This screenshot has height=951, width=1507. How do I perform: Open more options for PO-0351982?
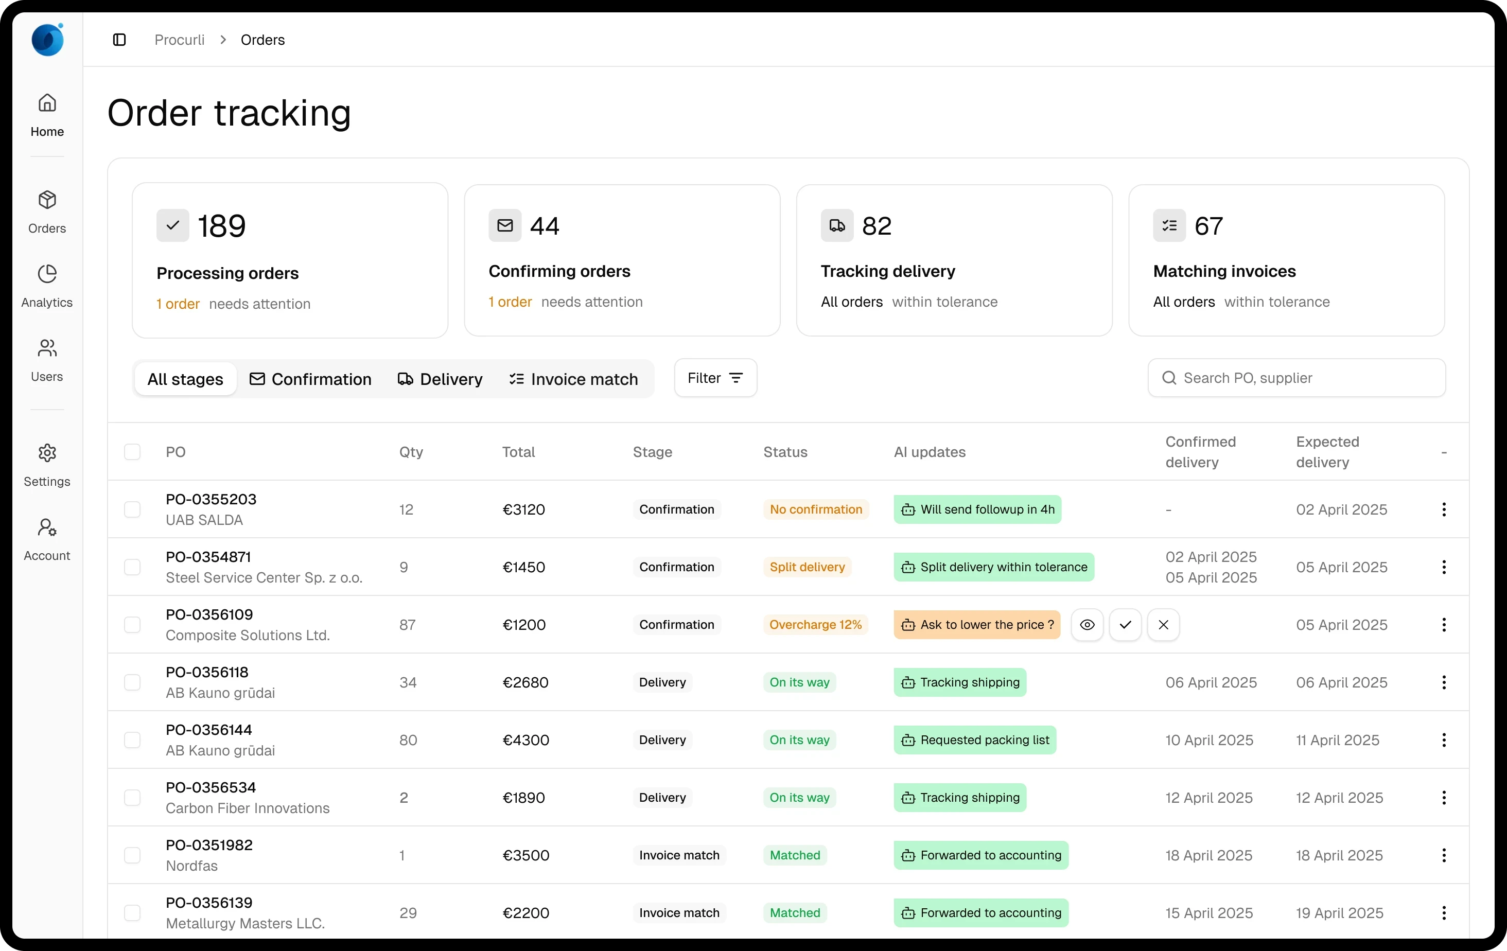[x=1444, y=855]
